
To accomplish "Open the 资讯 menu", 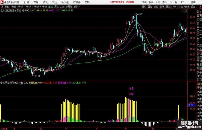I will pos(45,2).
